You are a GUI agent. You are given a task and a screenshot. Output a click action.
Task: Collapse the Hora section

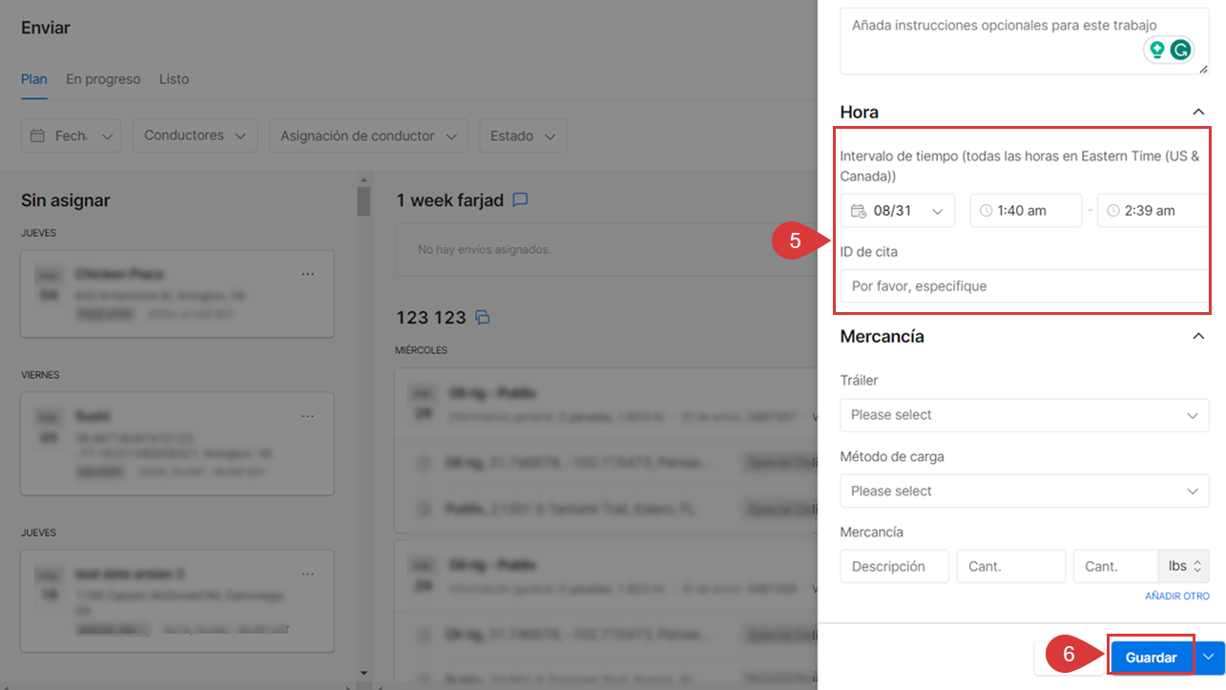1198,113
